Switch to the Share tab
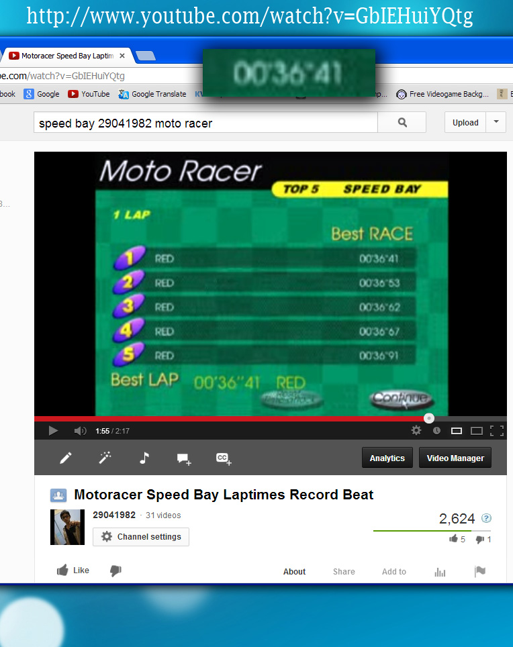 pos(344,572)
